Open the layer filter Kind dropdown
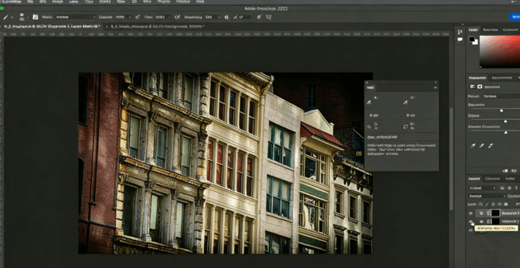Viewport: 520px width, 268px height. tap(482, 188)
